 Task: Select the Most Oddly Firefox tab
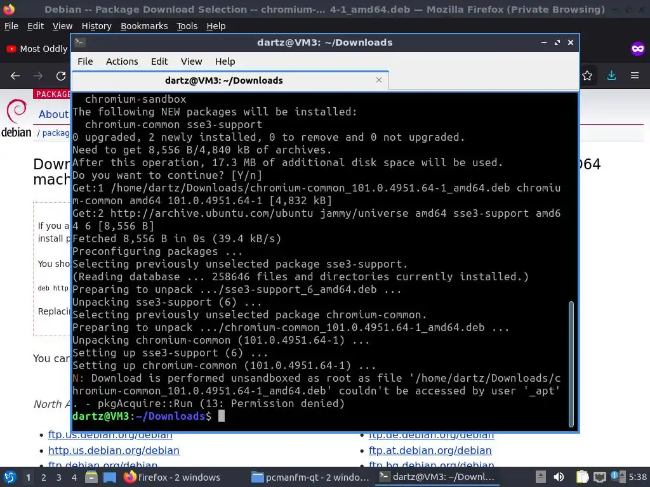click(37, 49)
